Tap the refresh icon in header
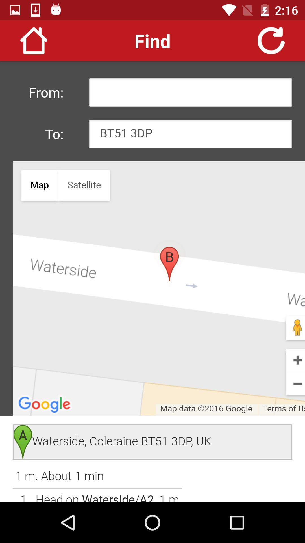Viewport: 305px width, 543px height. [271, 41]
